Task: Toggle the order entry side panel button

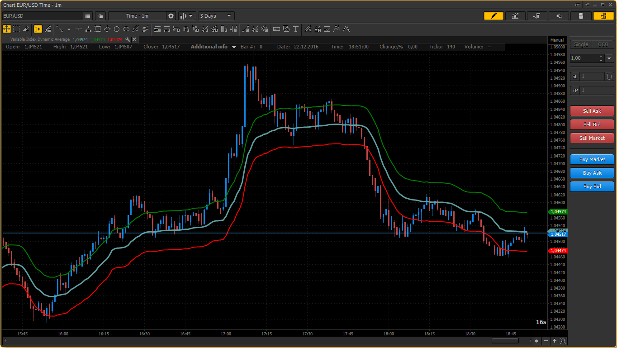Action: click(x=603, y=16)
